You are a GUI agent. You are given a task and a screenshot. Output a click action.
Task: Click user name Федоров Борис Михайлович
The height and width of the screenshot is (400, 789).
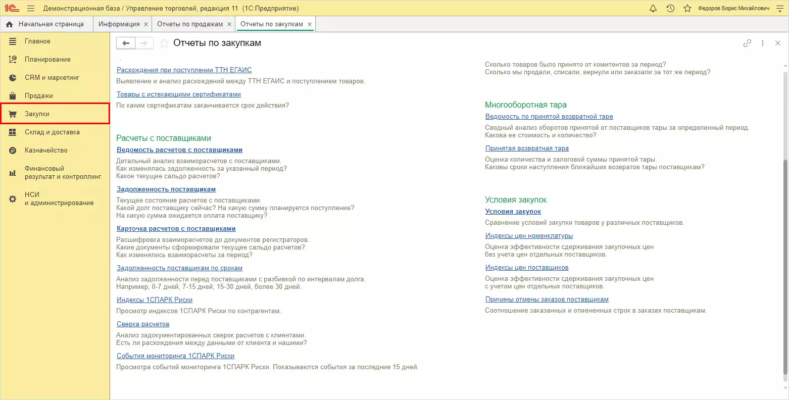(734, 9)
